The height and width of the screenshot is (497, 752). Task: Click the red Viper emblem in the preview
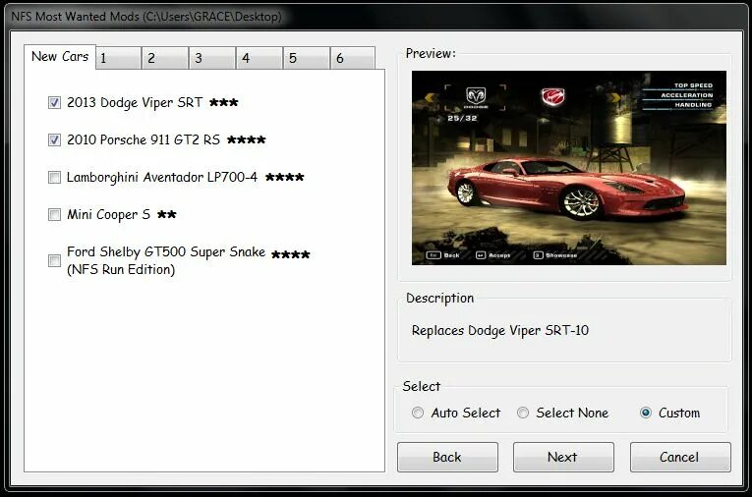click(x=553, y=97)
